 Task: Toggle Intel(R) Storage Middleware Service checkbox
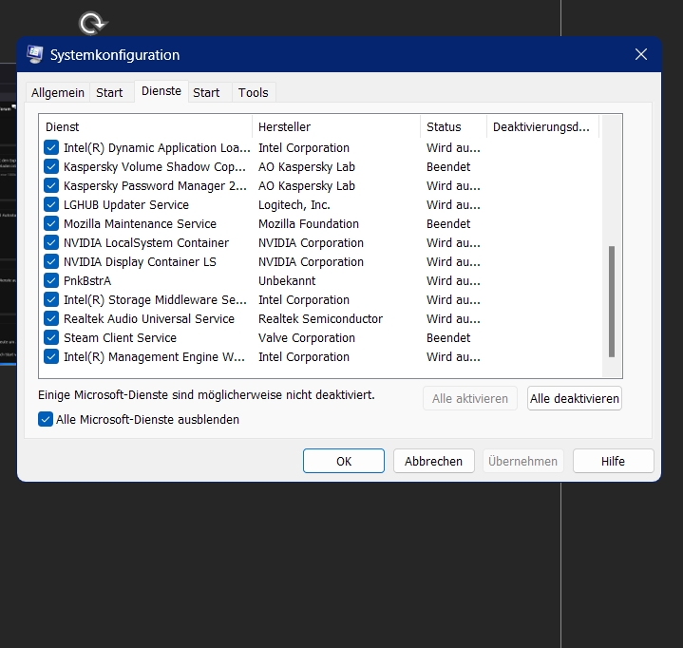point(51,300)
